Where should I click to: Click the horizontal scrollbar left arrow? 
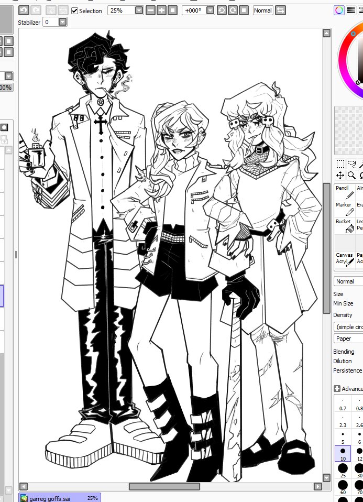[x=24, y=486]
